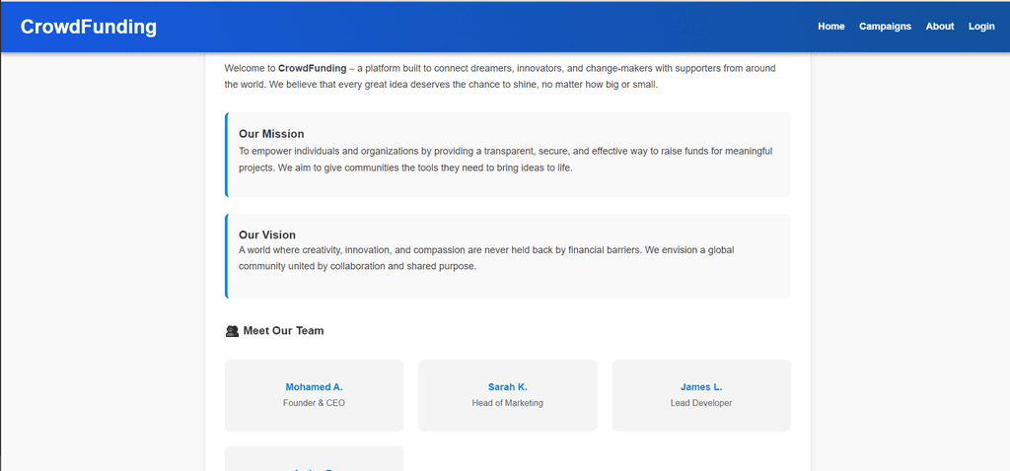Select the Sarah K. team card name
The width and height of the screenshot is (1010, 471).
pyautogui.click(x=508, y=386)
